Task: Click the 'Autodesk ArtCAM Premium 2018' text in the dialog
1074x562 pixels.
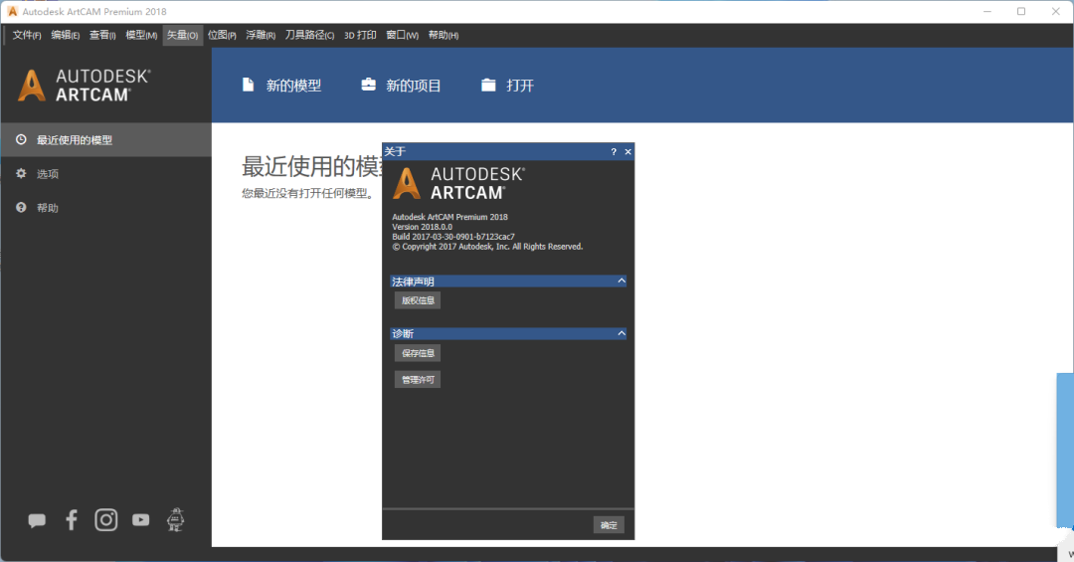Action: (x=450, y=217)
